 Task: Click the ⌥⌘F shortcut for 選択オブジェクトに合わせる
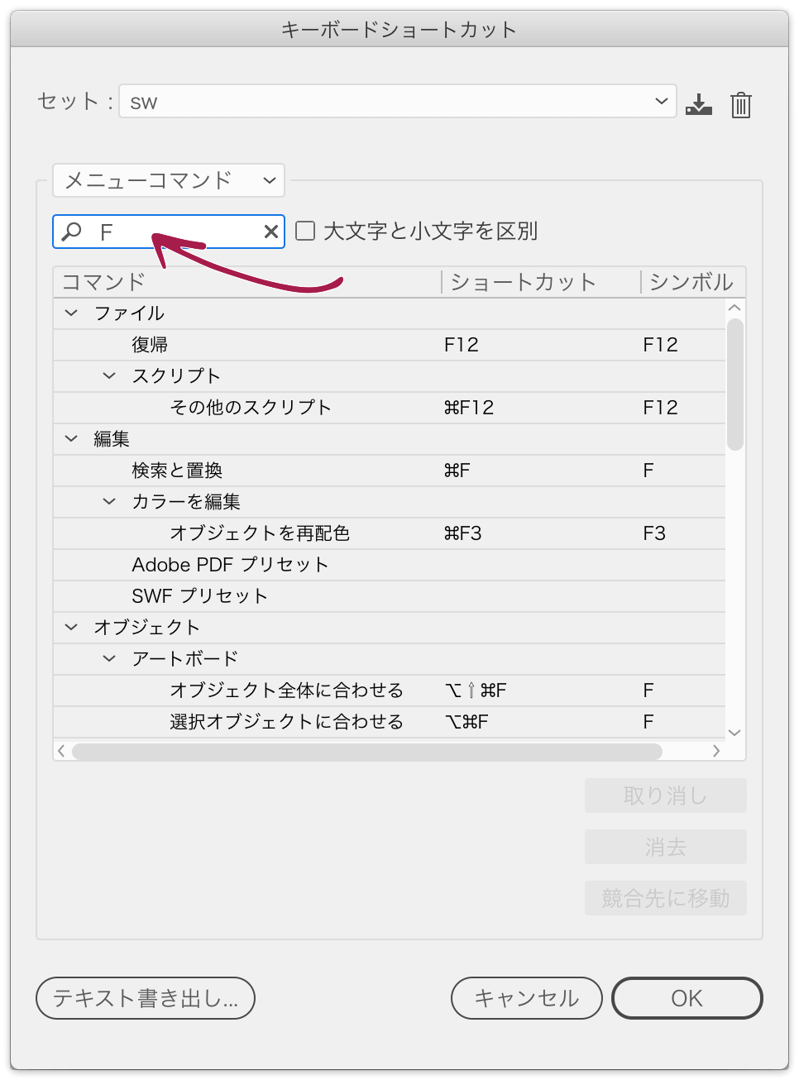(466, 722)
